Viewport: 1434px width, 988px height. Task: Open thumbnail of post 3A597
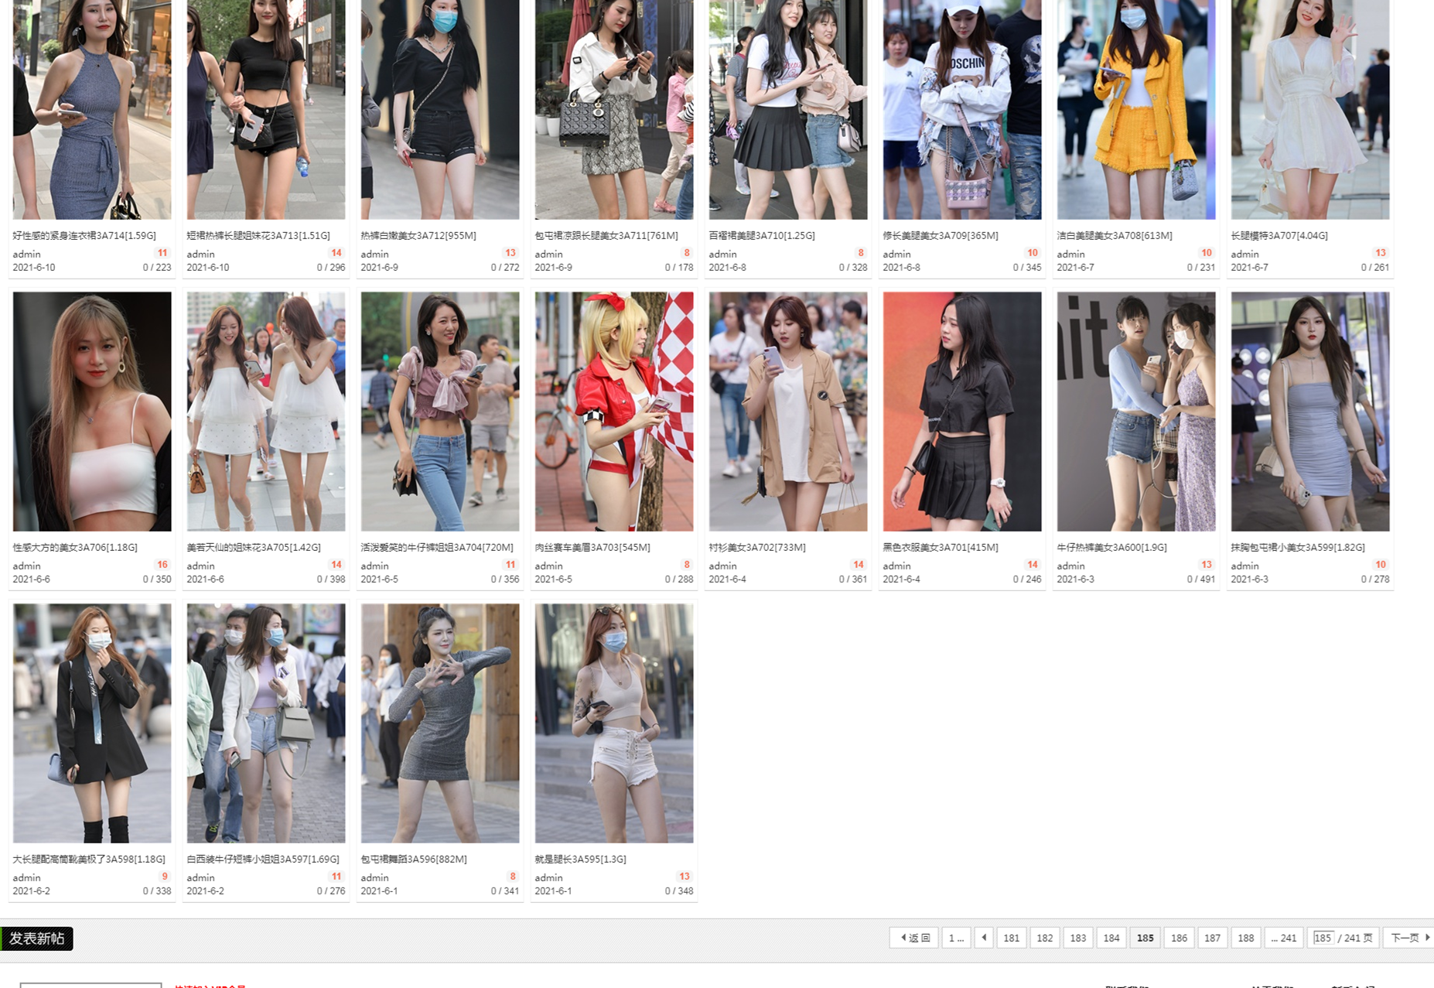pyautogui.click(x=266, y=723)
